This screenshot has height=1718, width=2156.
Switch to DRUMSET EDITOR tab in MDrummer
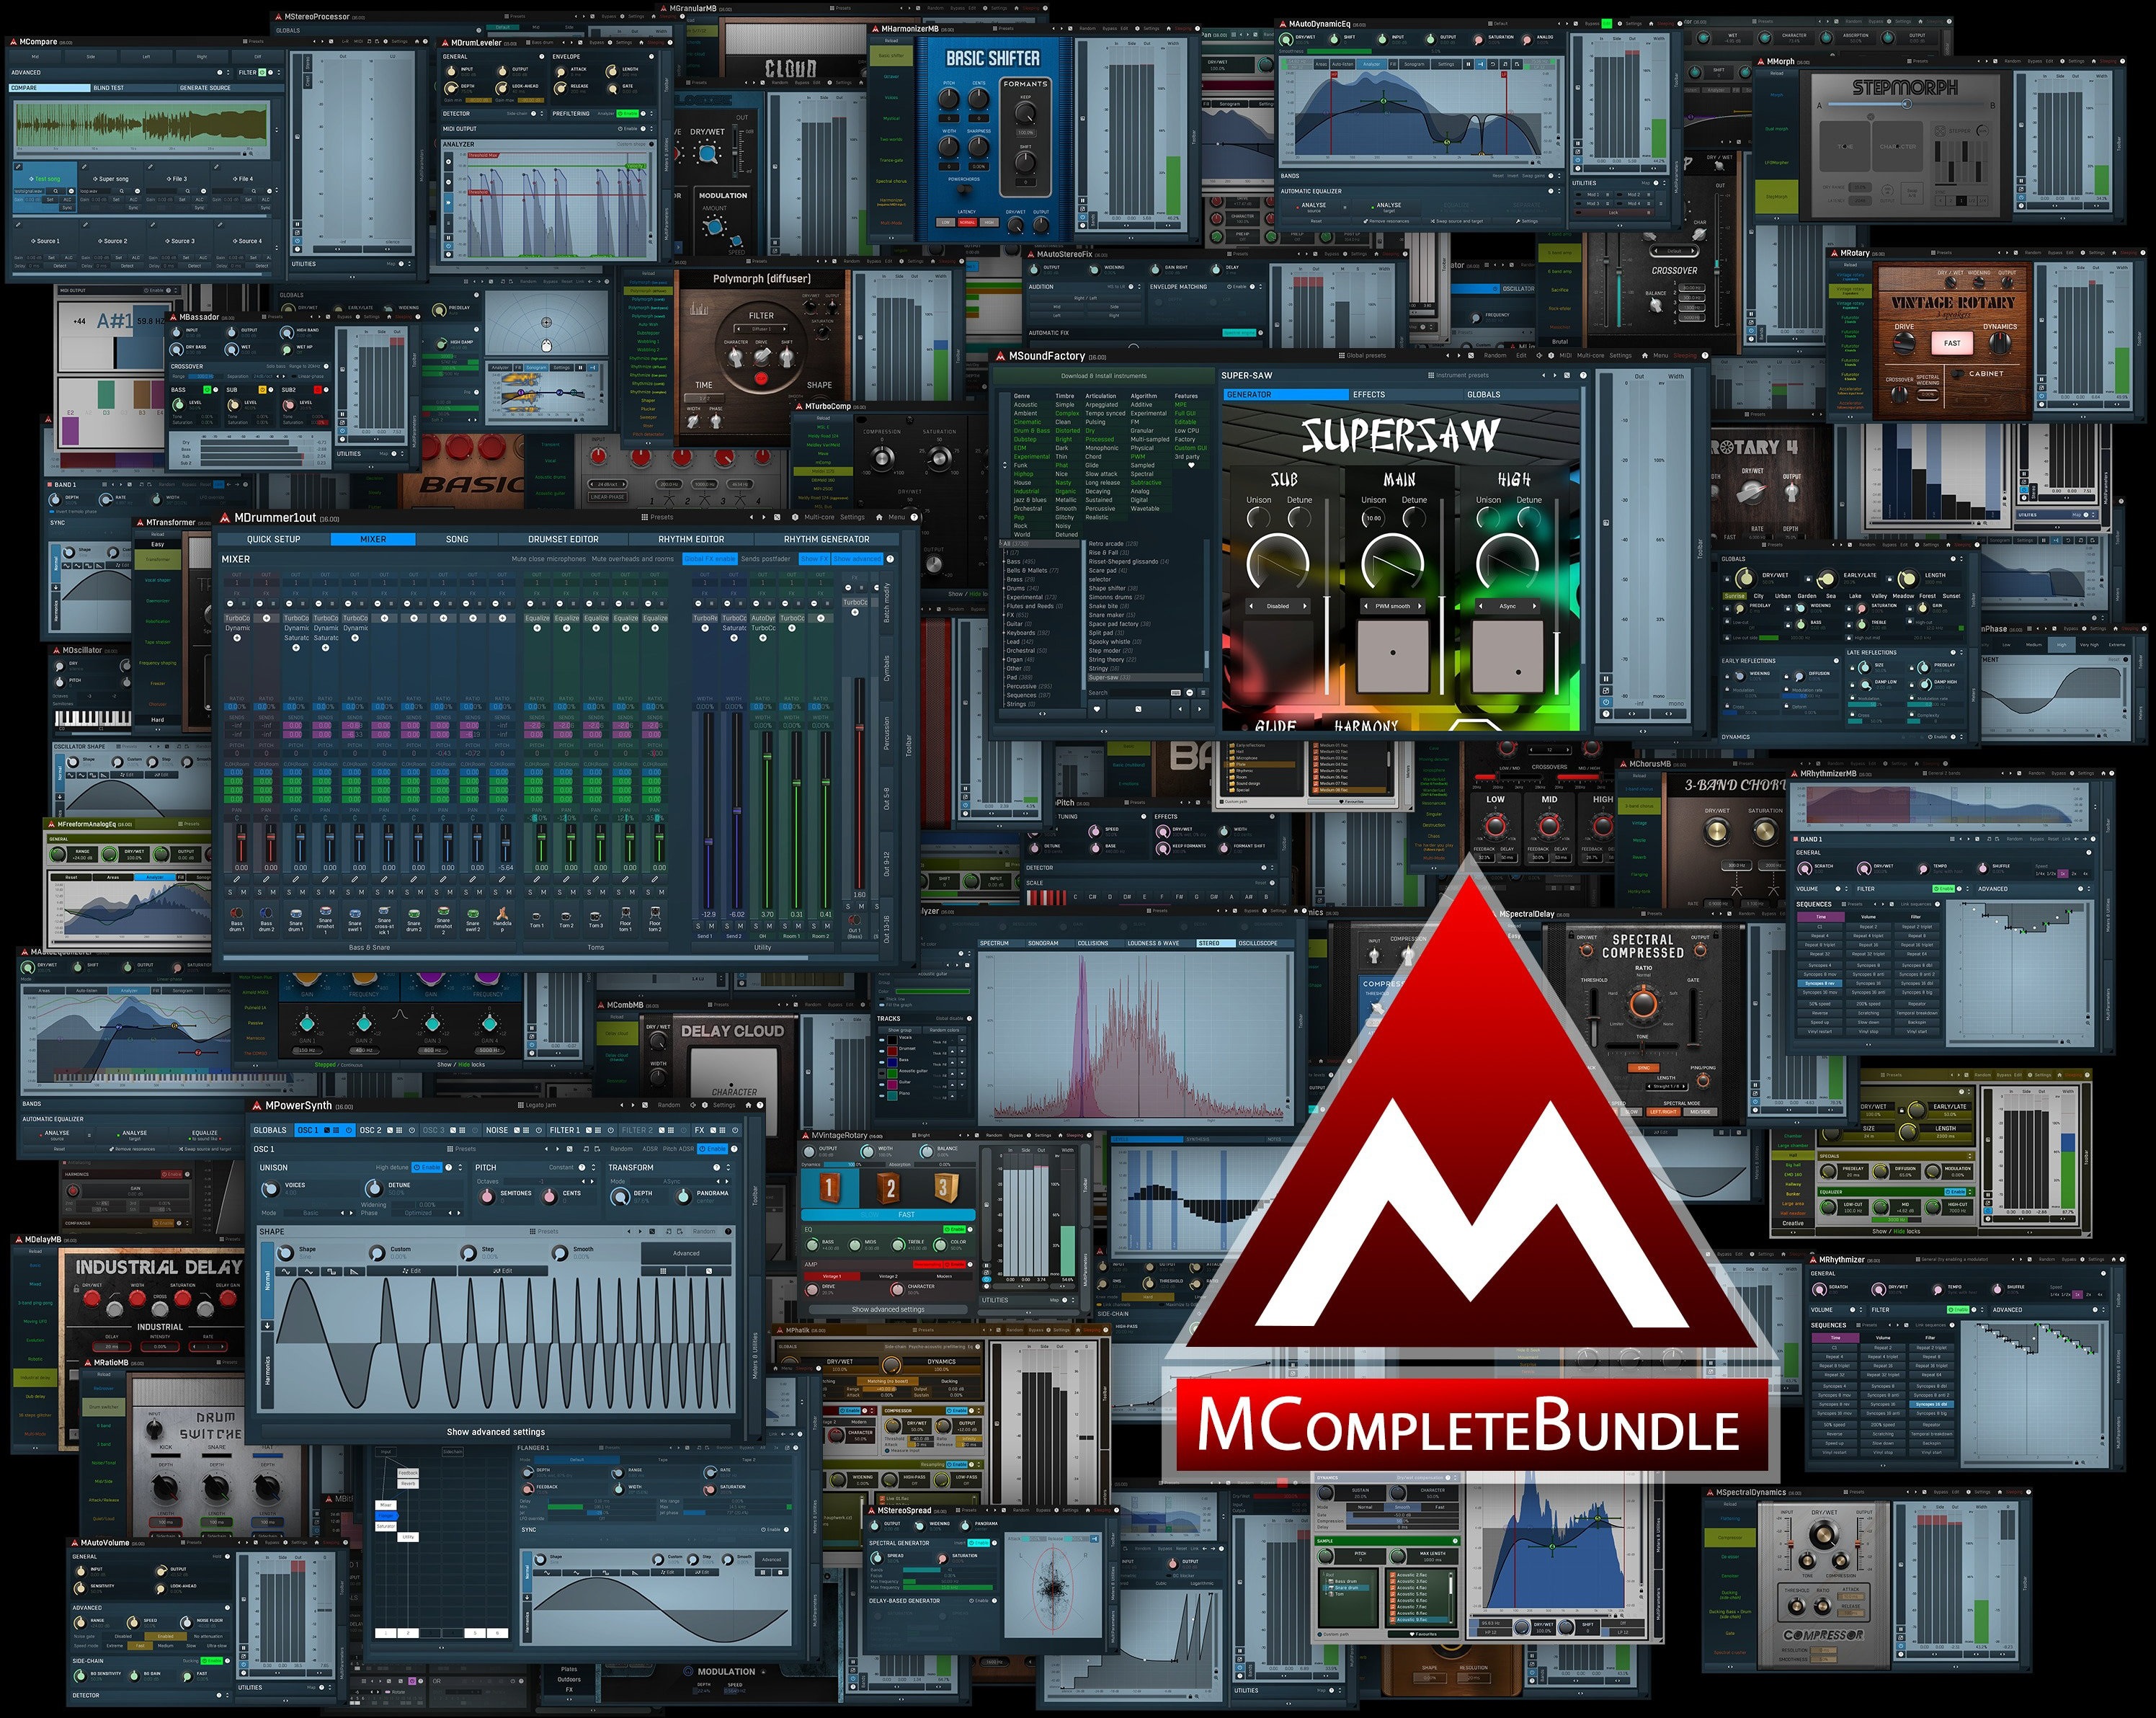click(563, 539)
